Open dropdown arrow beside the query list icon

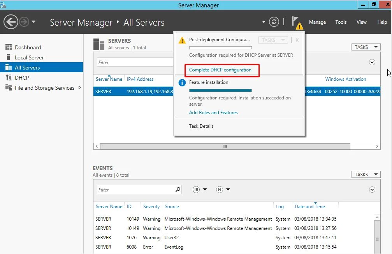coord(205,190)
